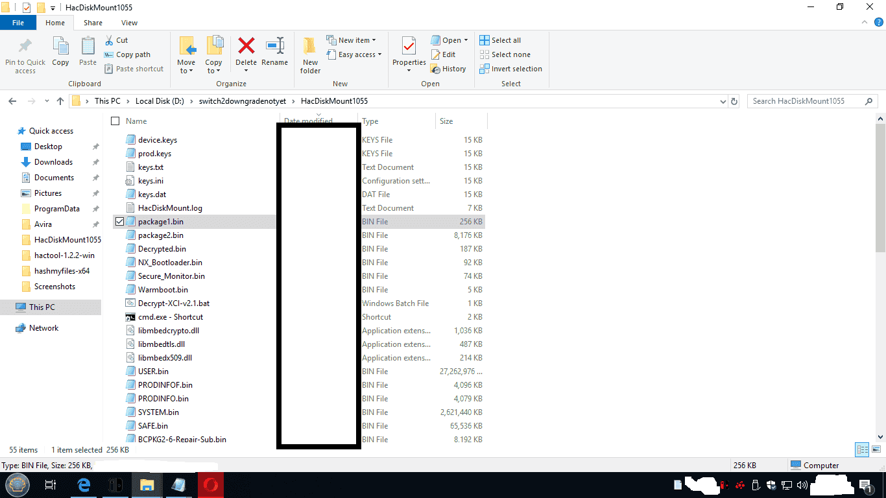Click the taskbar volume icon

point(802,485)
